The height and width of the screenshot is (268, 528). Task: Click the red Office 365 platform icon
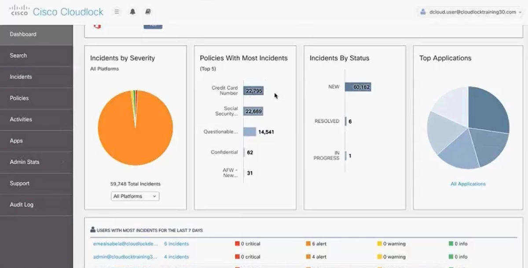click(97, 26)
